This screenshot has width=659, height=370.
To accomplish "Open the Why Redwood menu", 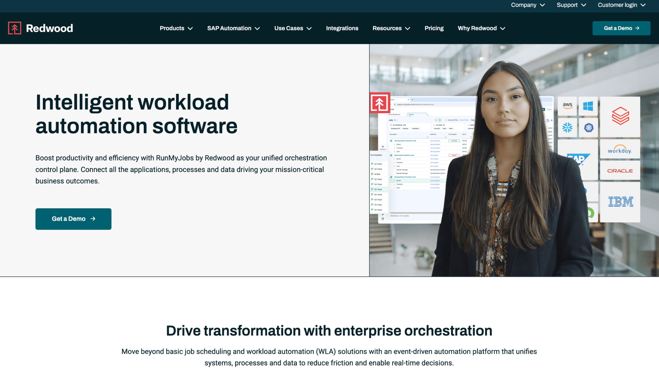I will [481, 28].
